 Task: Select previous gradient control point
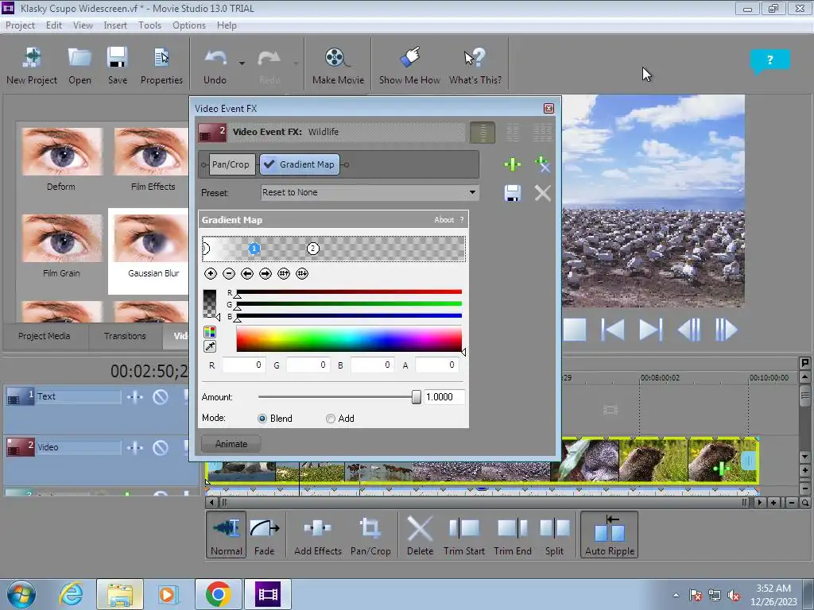tap(246, 273)
